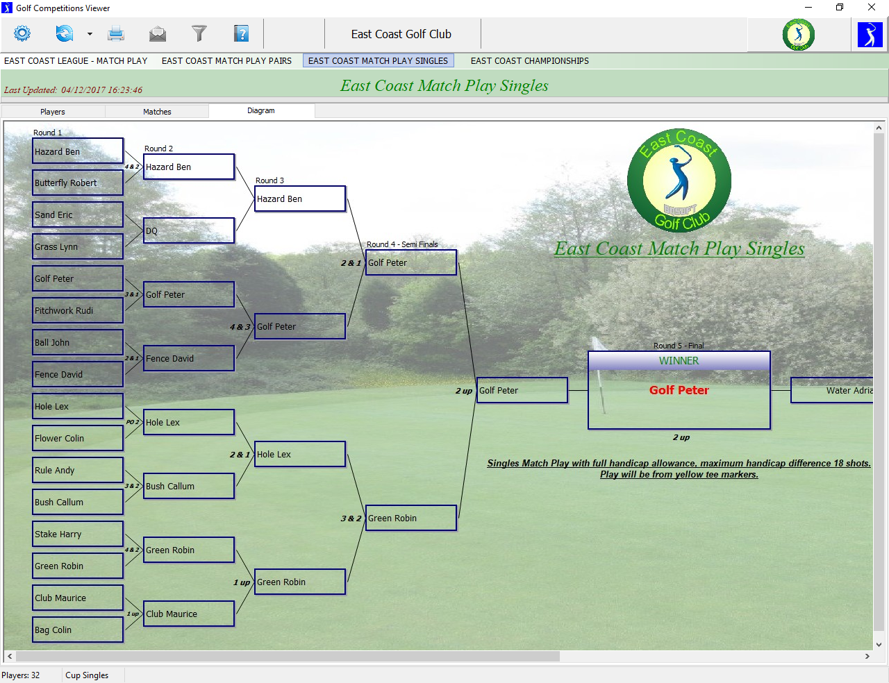
Task: Select the Diagram tab
Action: point(261,111)
